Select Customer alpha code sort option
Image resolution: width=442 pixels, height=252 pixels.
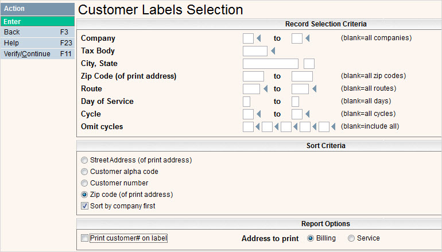[84, 172]
